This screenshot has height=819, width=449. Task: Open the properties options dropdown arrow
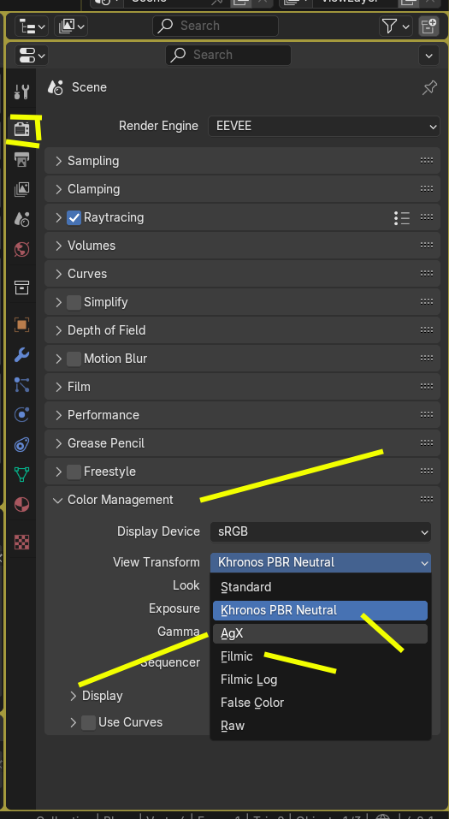[428, 56]
